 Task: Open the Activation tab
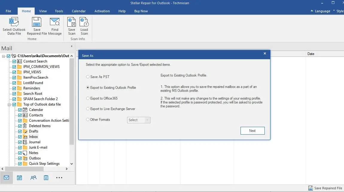point(102,11)
